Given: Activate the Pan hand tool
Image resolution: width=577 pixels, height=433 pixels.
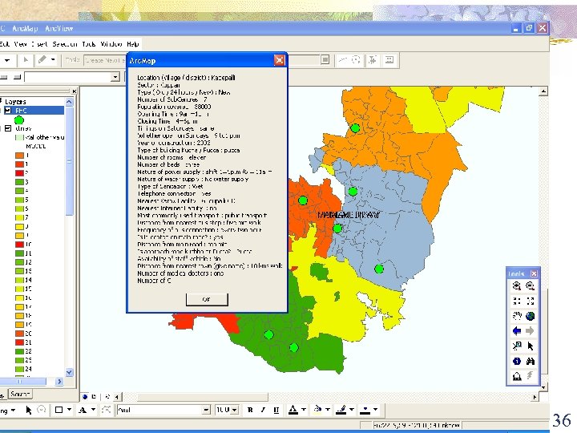Looking at the screenshot, I should tap(517, 315).
